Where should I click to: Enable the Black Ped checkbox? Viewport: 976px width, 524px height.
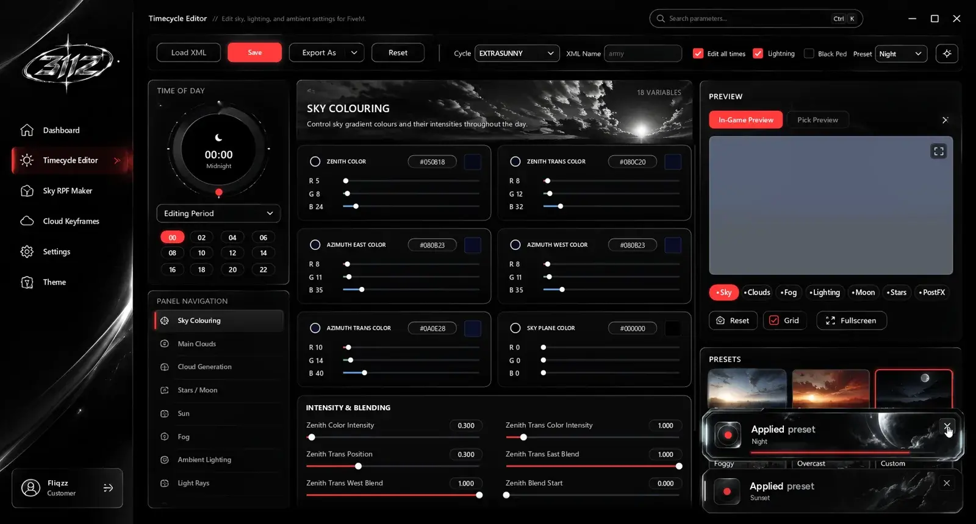pyautogui.click(x=809, y=54)
